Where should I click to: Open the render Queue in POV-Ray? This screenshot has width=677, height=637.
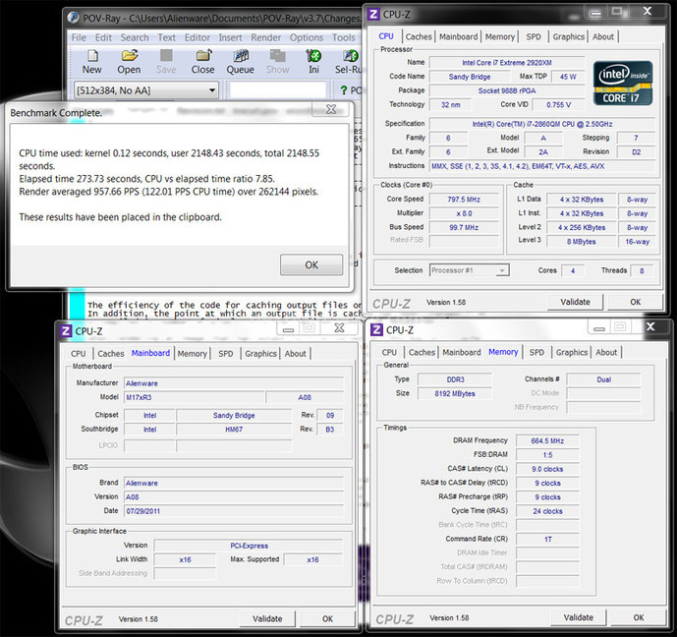pyautogui.click(x=241, y=55)
